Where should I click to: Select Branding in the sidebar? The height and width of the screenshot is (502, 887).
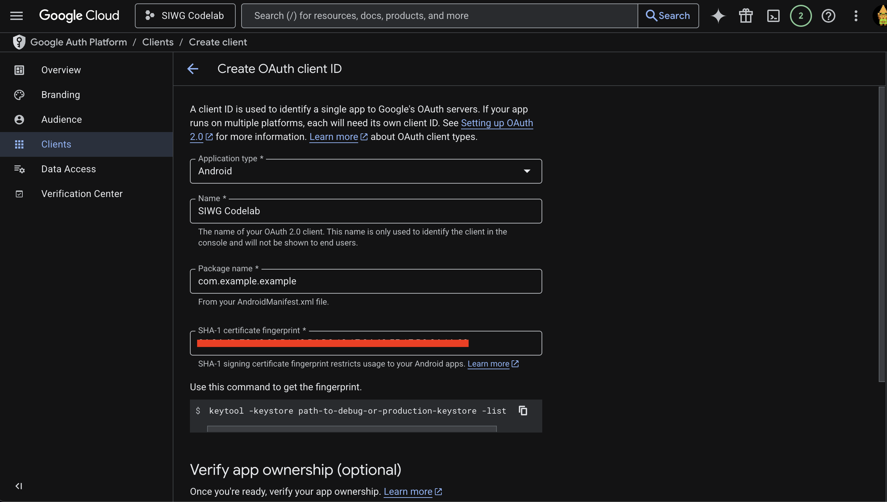click(60, 95)
